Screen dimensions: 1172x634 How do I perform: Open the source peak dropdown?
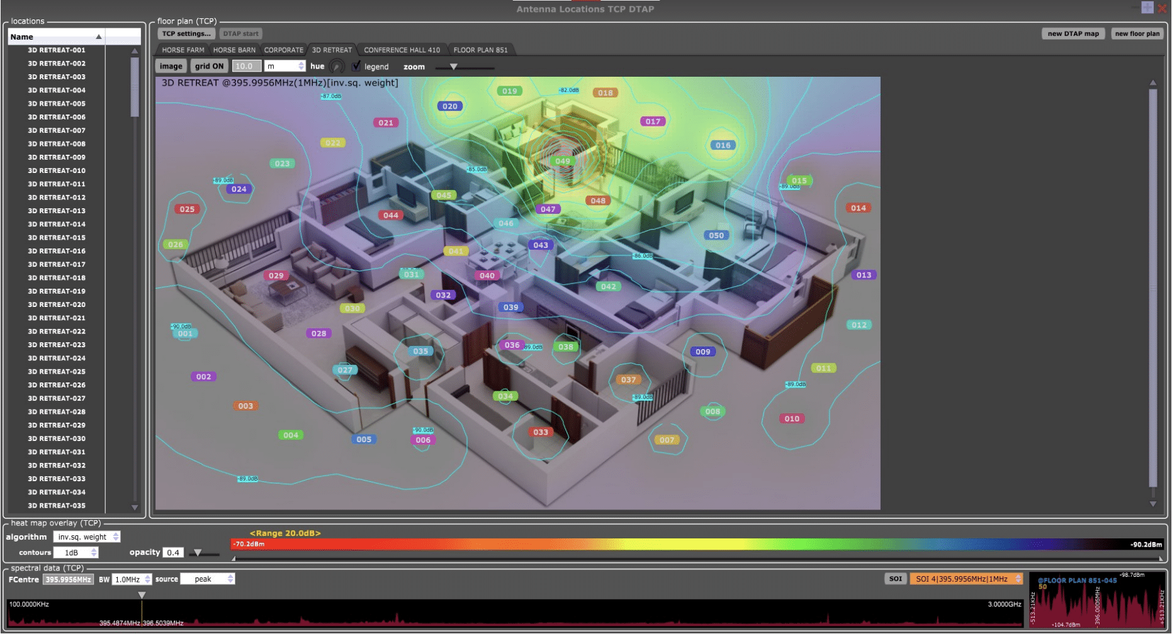(207, 579)
